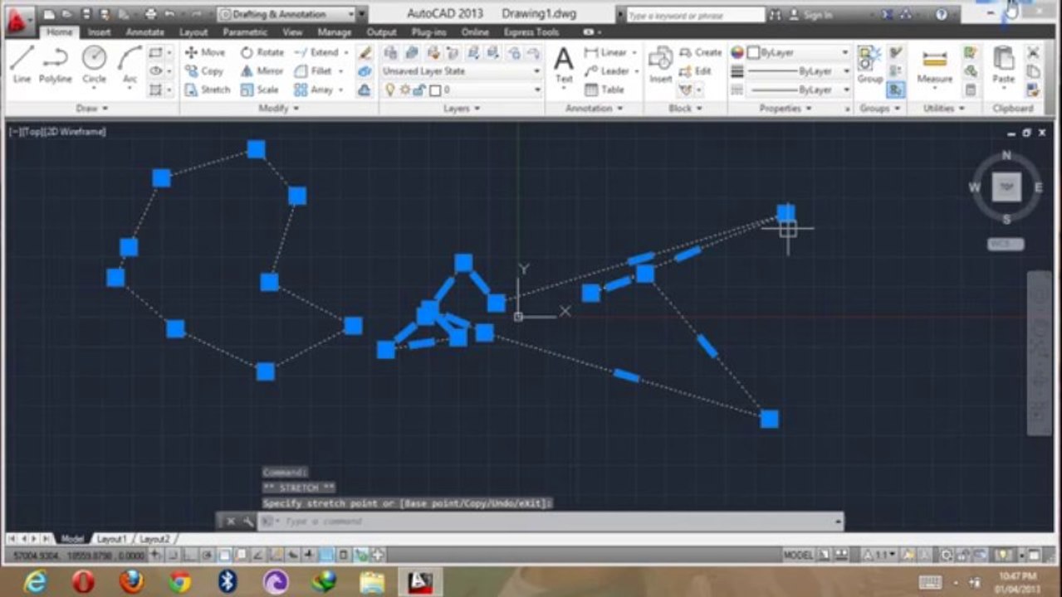Open Layer Properties manager icon
Screen dimensions: 1062x597
(391, 52)
